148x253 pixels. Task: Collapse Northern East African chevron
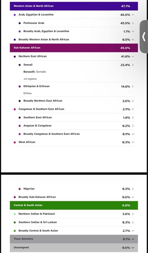point(133,57)
